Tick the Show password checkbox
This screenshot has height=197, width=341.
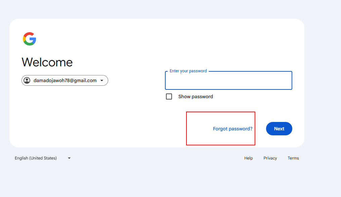(169, 96)
